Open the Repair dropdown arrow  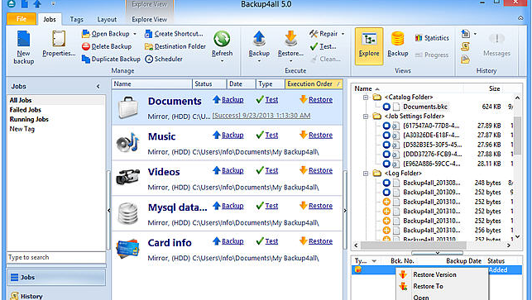[343, 34]
